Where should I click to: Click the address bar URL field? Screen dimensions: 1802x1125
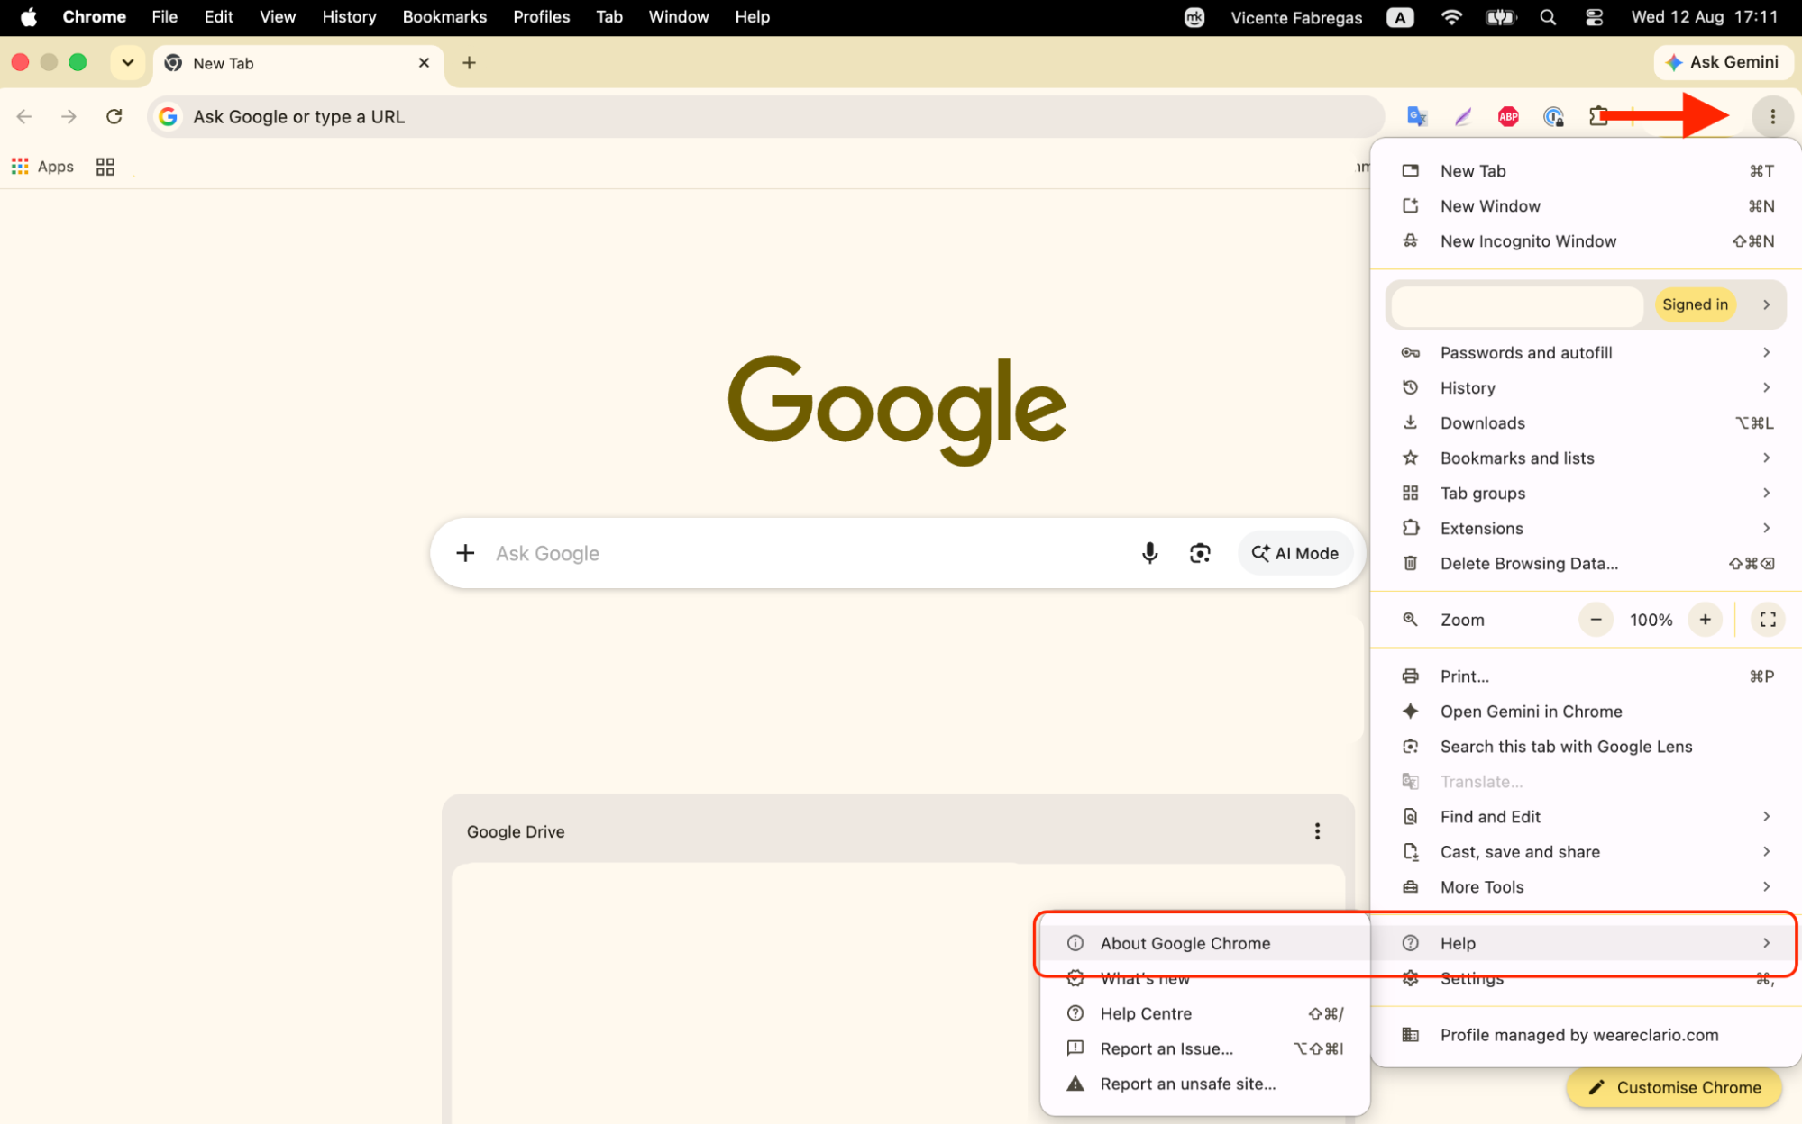pyautogui.click(x=764, y=117)
